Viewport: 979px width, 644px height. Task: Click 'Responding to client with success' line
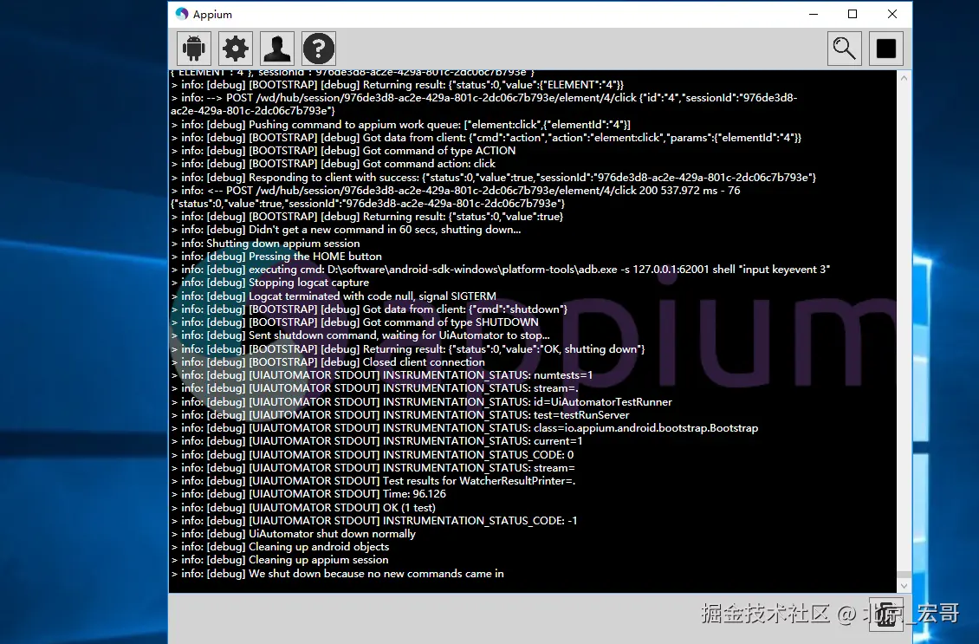click(x=494, y=178)
